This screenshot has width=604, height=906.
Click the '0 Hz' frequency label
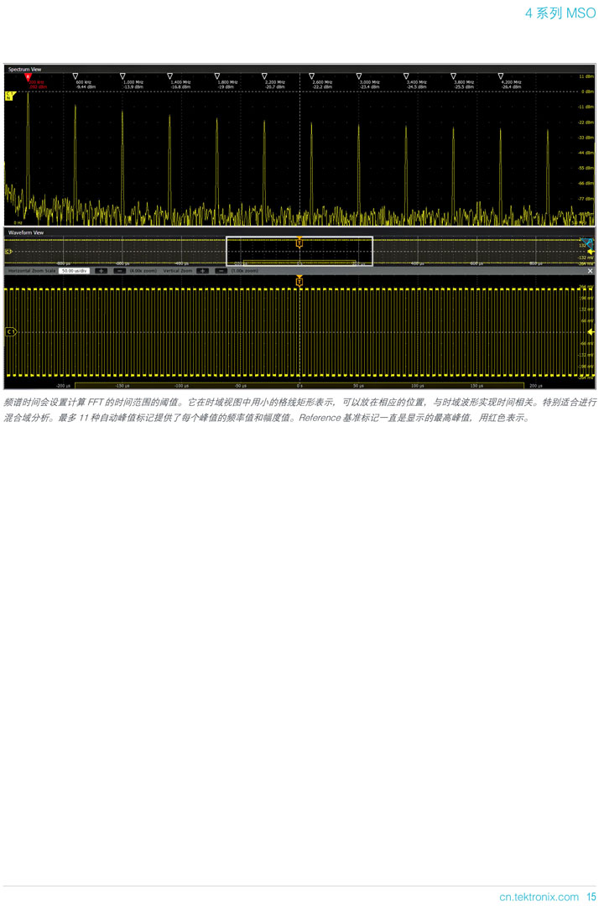click(18, 222)
